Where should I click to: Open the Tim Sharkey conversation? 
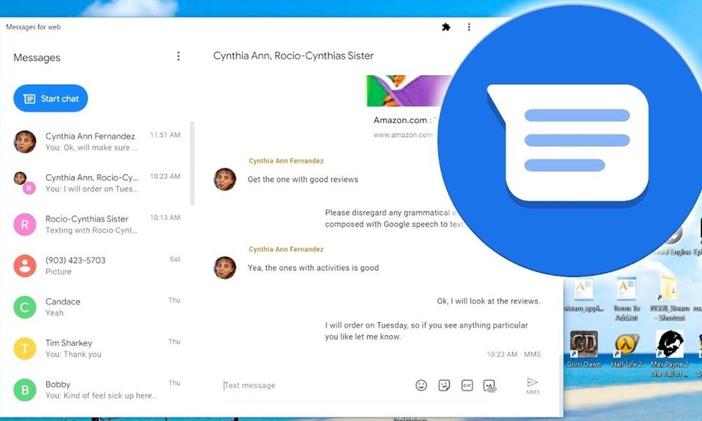coord(97,348)
